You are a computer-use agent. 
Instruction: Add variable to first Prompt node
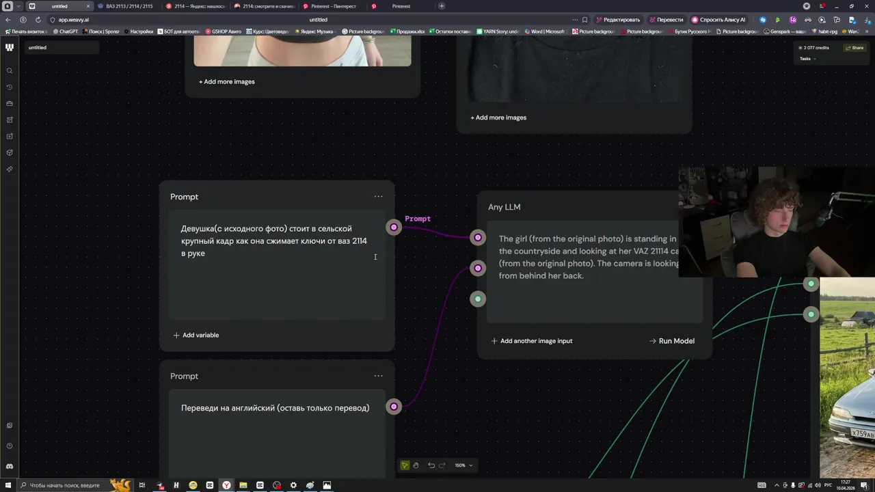pyautogui.click(x=196, y=335)
